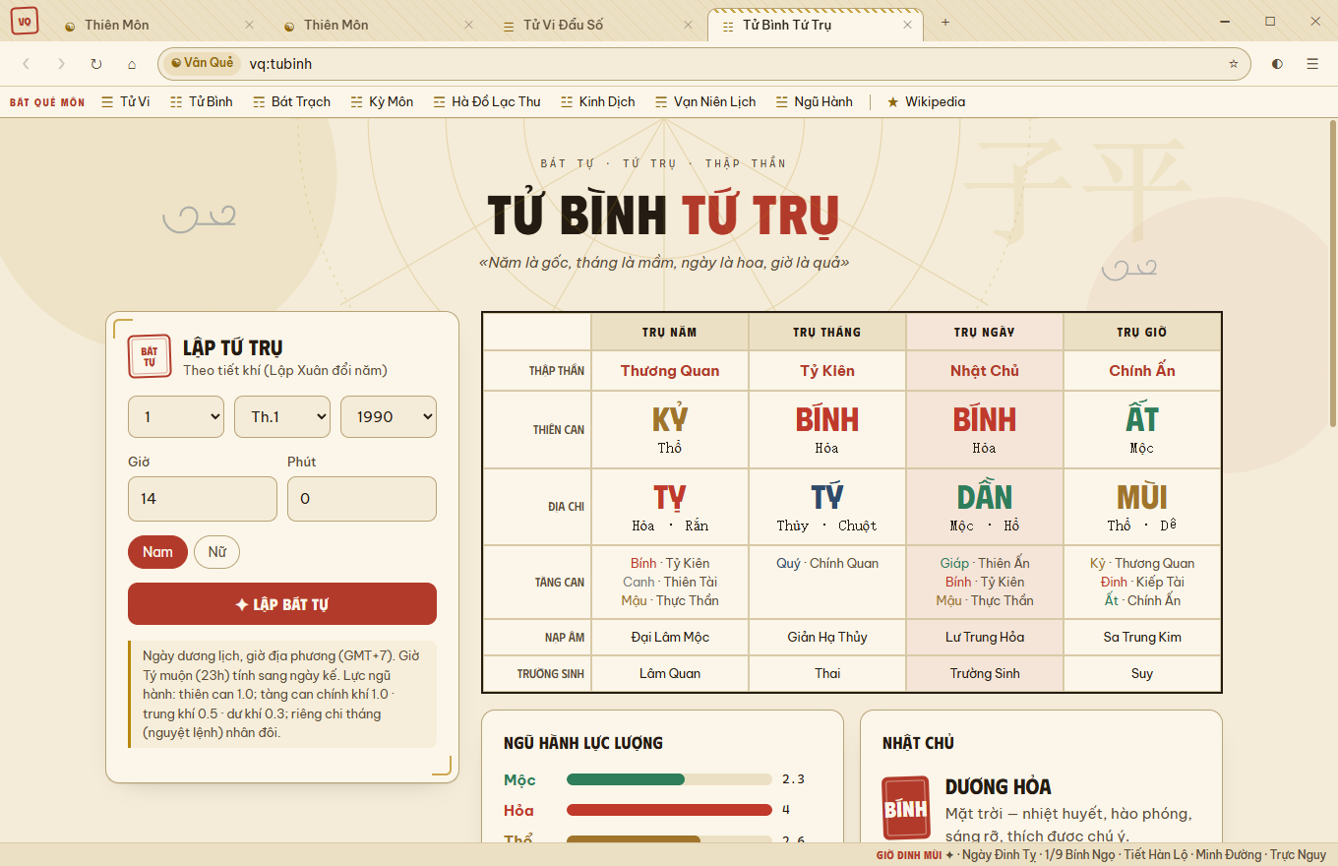
Task: Select the Tử Bình Tứ Trụ tab
Action: [816, 26]
